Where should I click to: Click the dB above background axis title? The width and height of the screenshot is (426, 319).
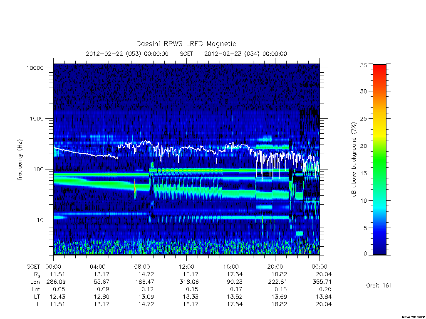tap(354, 160)
